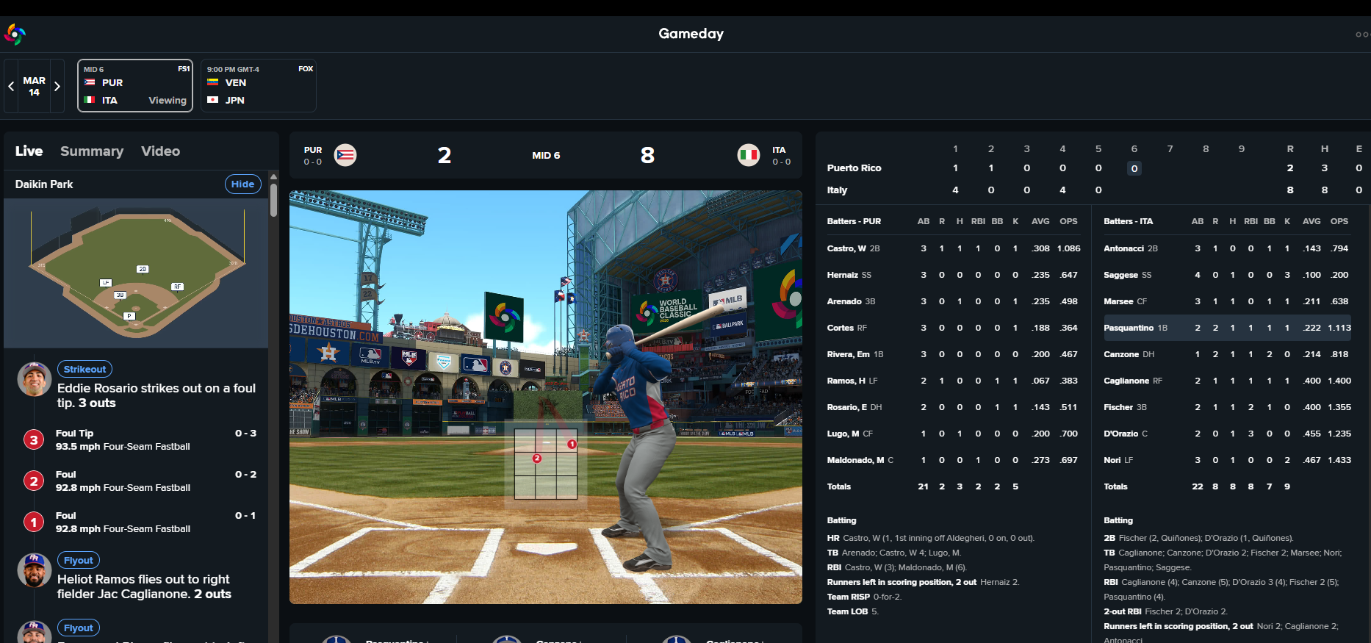Click Puerto Rico team name in linescore
The width and height of the screenshot is (1371, 643).
tap(854, 168)
